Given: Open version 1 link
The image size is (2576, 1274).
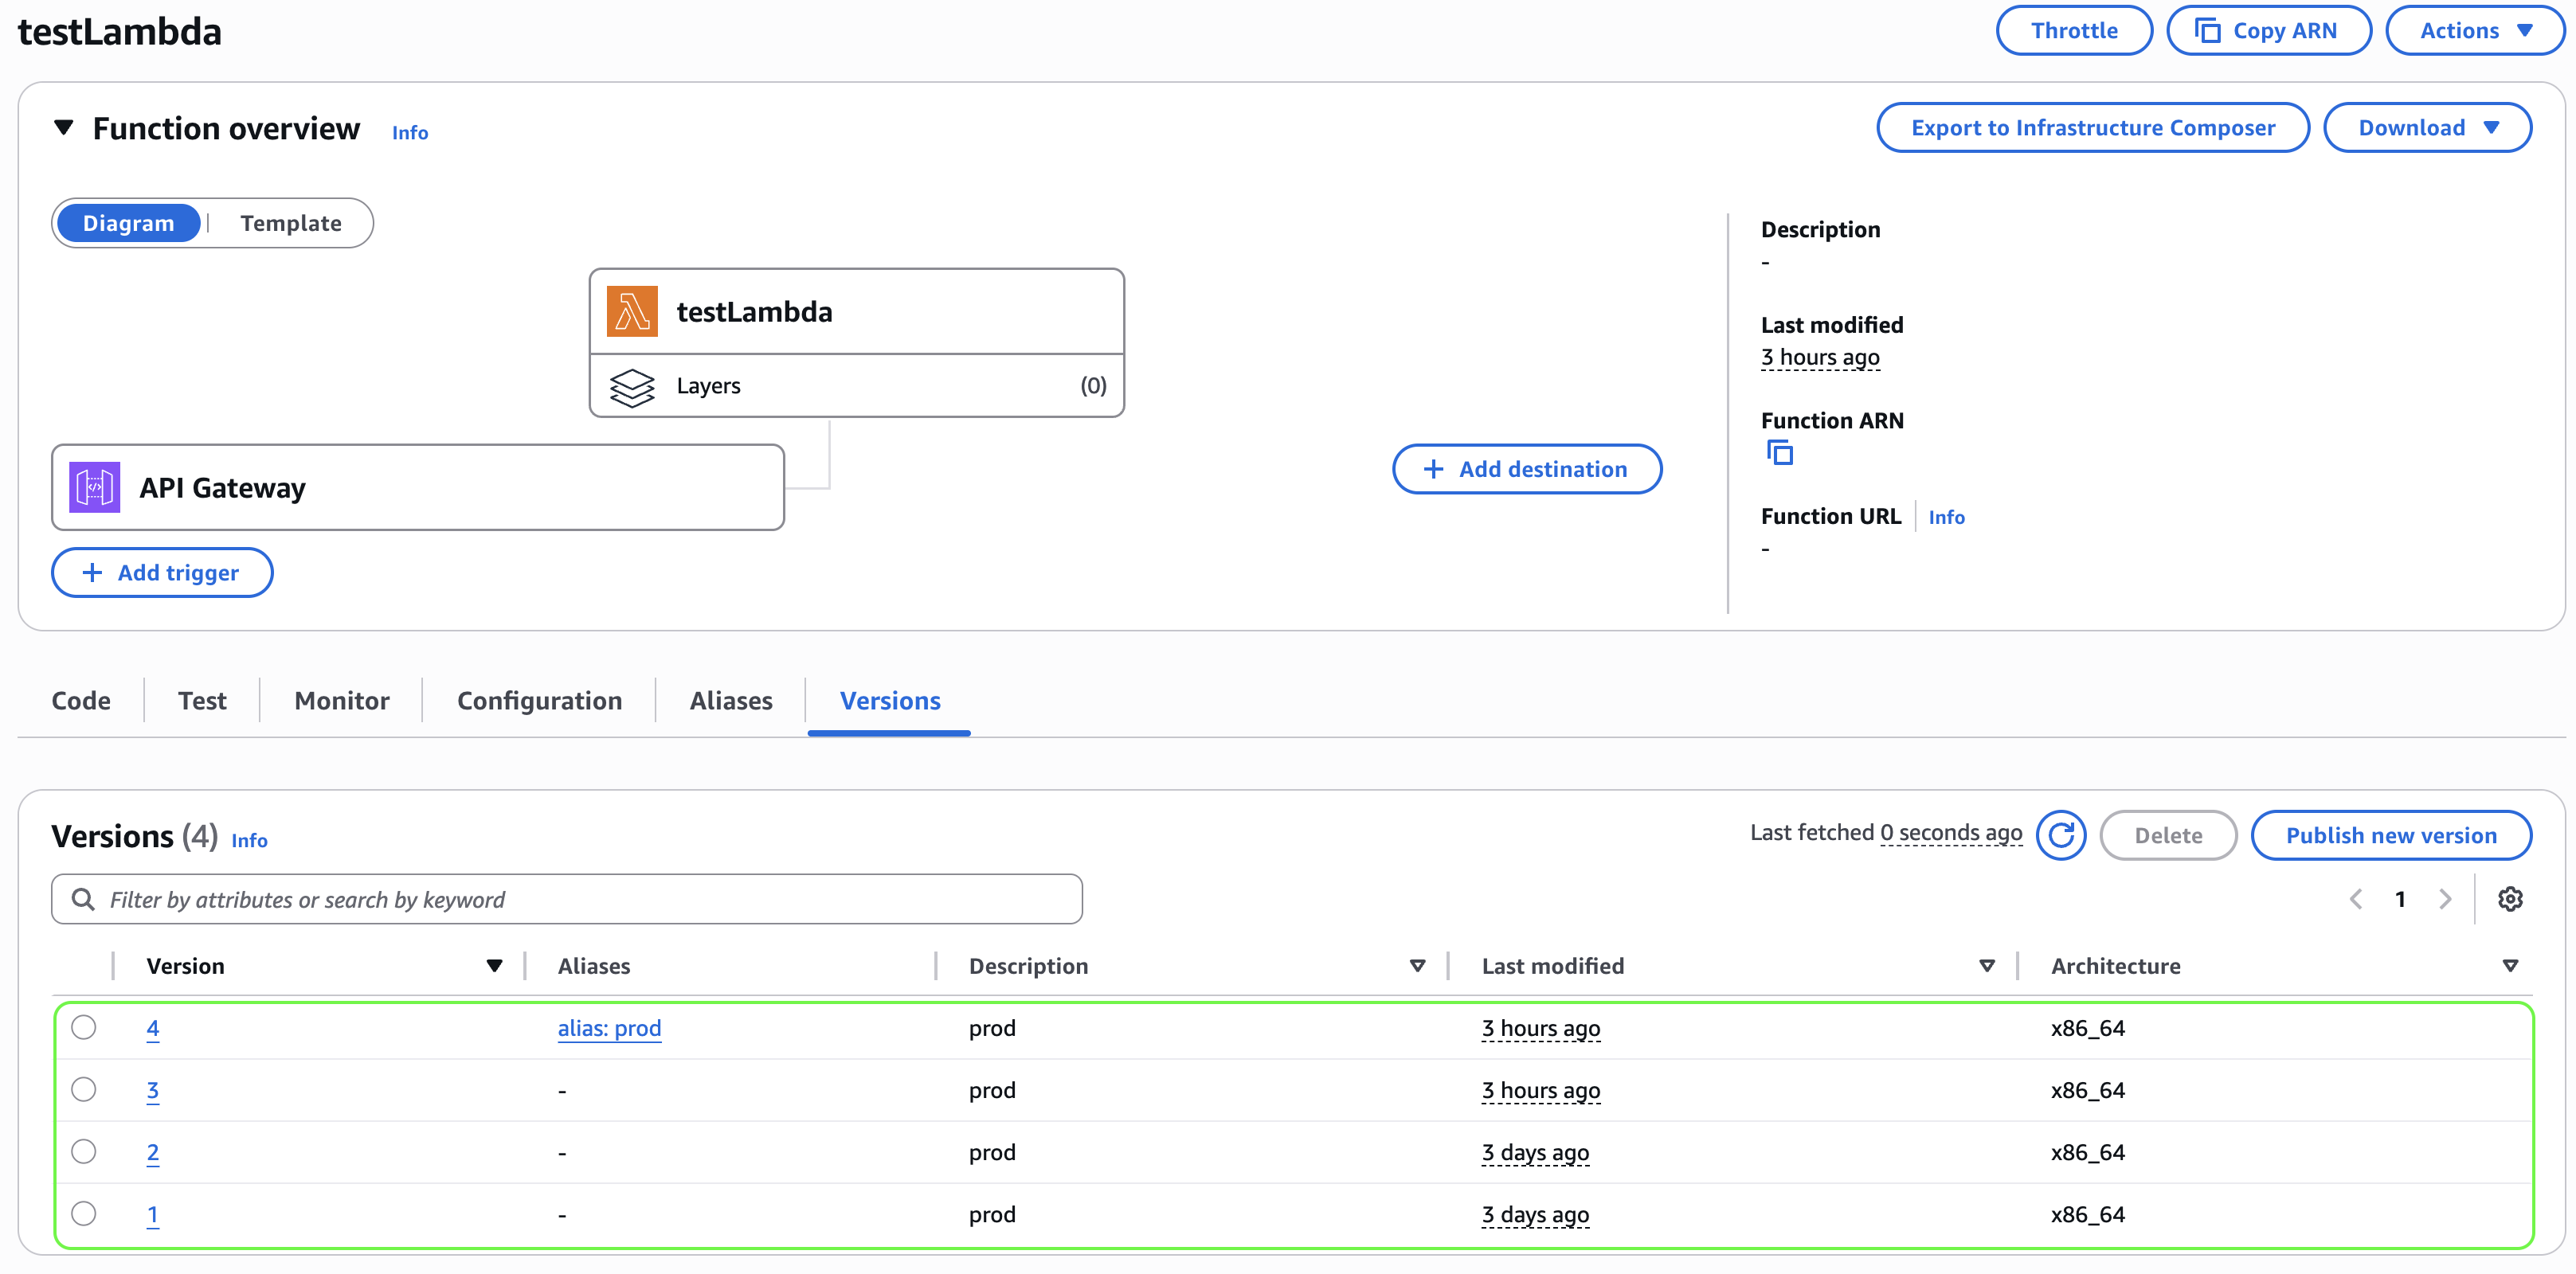Looking at the screenshot, I should (153, 1214).
